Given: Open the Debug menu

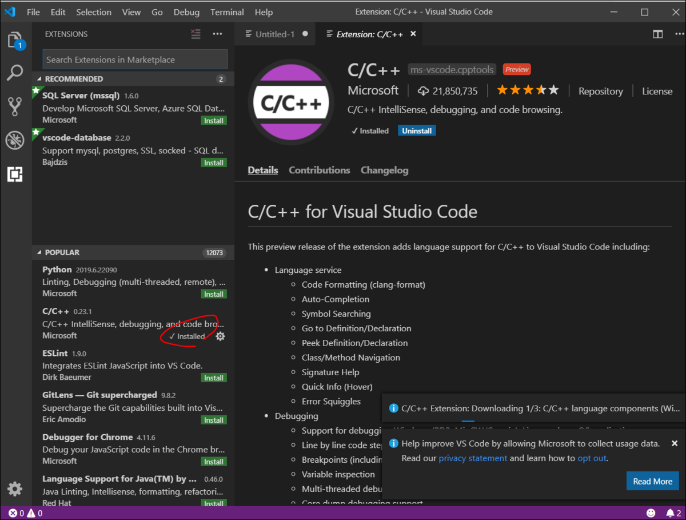Looking at the screenshot, I should point(186,11).
